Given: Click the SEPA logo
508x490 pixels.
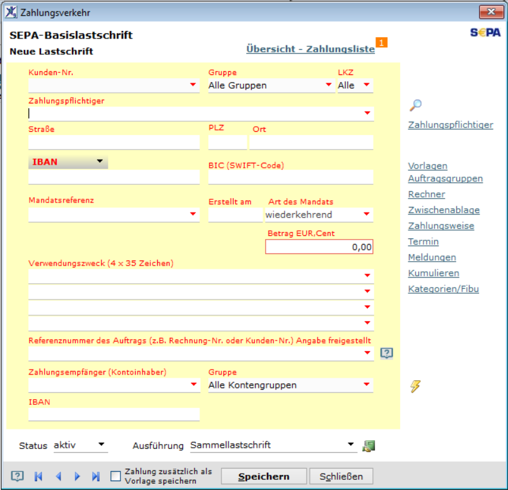Looking at the screenshot, I should click(485, 32).
